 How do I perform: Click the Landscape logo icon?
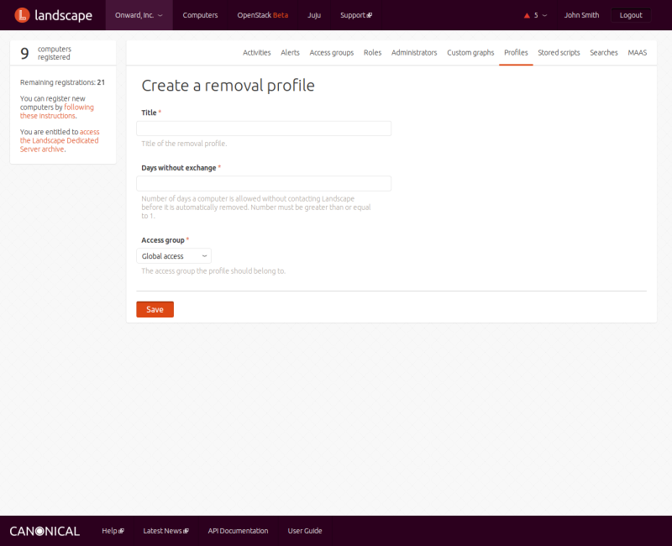tap(23, 15)
